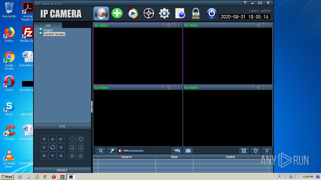Click the PTZ up-right diagonal arrow

(x=61, y=139)
